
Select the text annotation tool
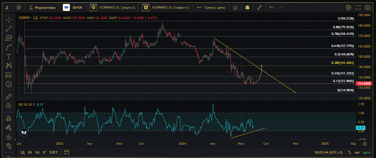coord(9,57)
